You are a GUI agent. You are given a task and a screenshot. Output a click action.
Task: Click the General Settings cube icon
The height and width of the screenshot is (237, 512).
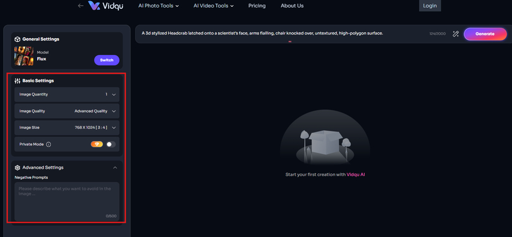[x=17, y=39]
